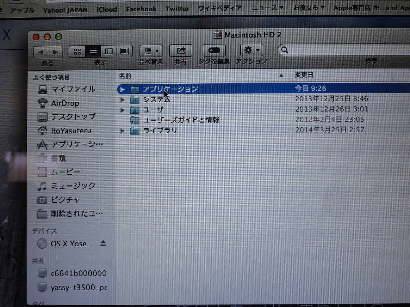The height and width of the screenshot is (307, 410).
Task: Expand the ニュース bookmarks folder
Action: [x=268, y=8]
